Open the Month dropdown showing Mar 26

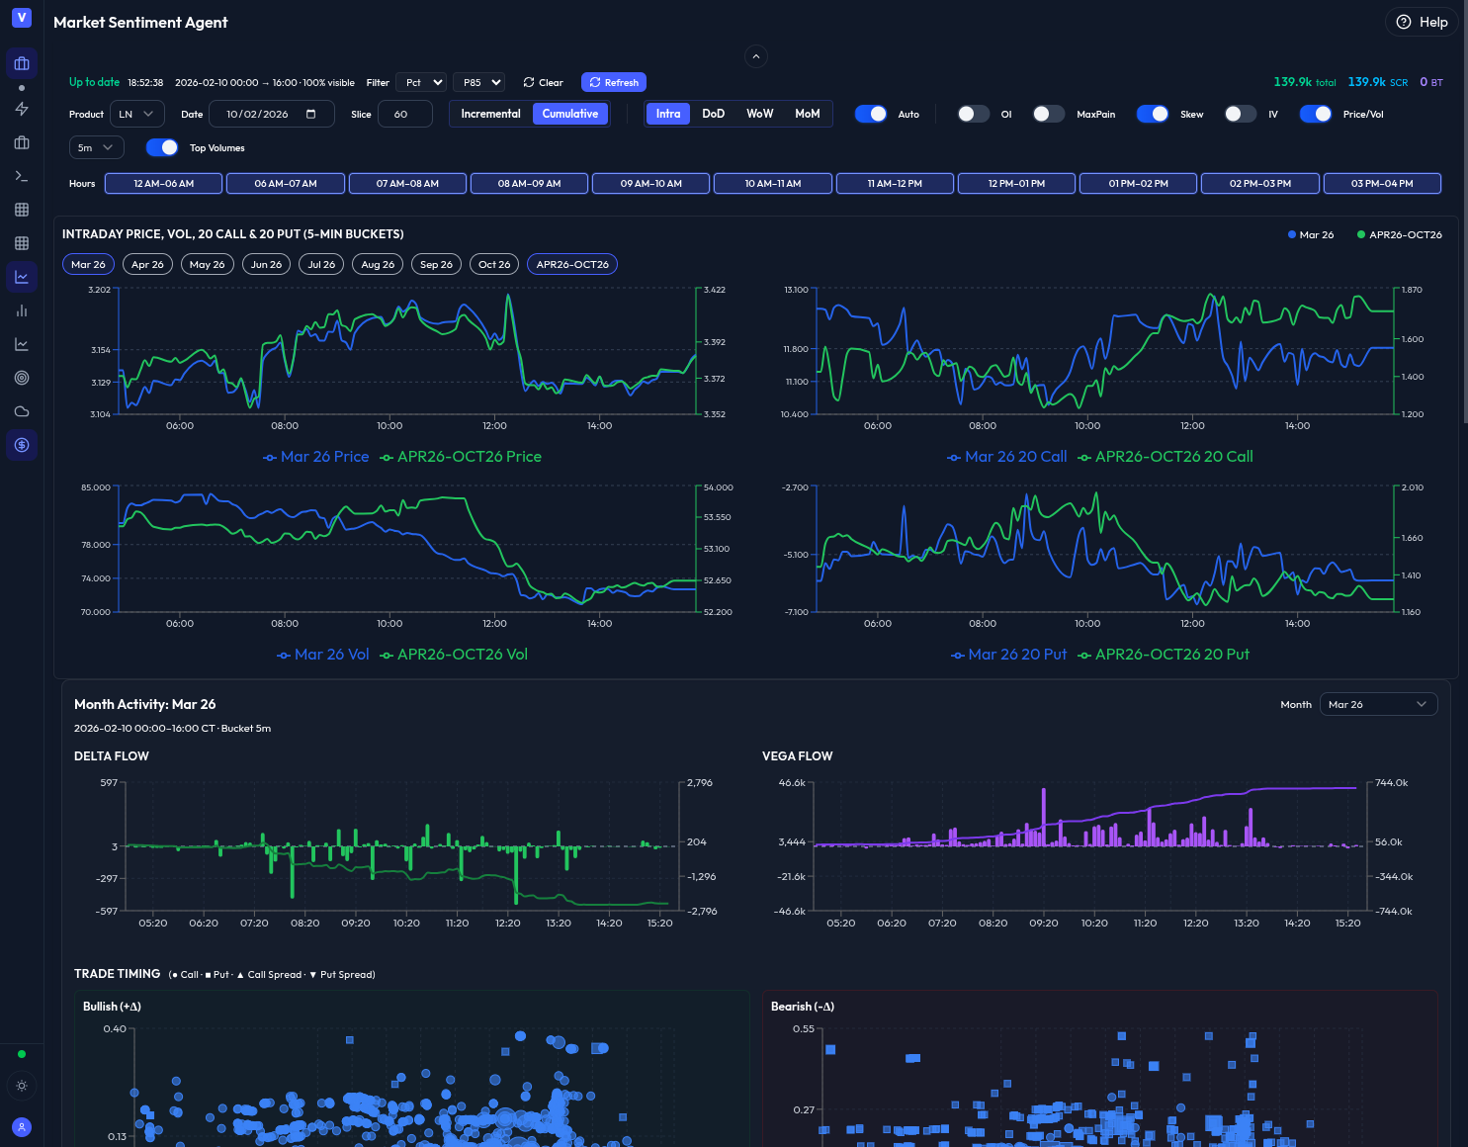click(1378, 704)
